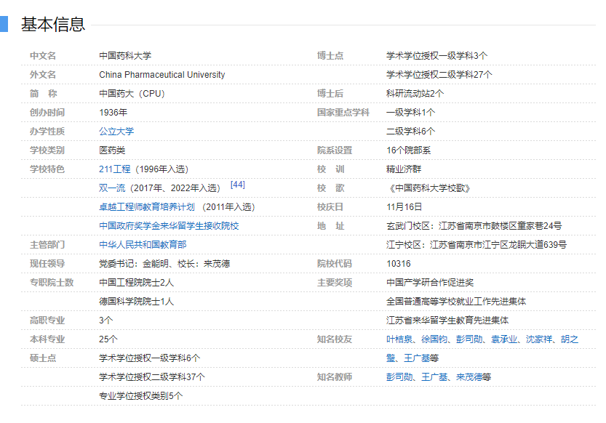Click the 中华人民共和国教育部 link
Screen dimensions: 606x423
(x=143, y=245)
